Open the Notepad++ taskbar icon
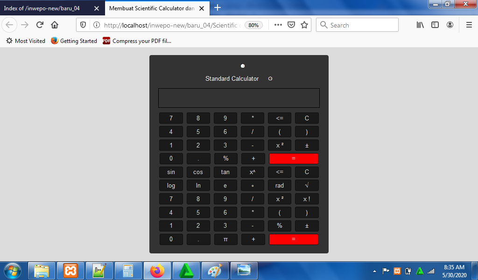This screenshot has height=280, width=478. point(99,271)
